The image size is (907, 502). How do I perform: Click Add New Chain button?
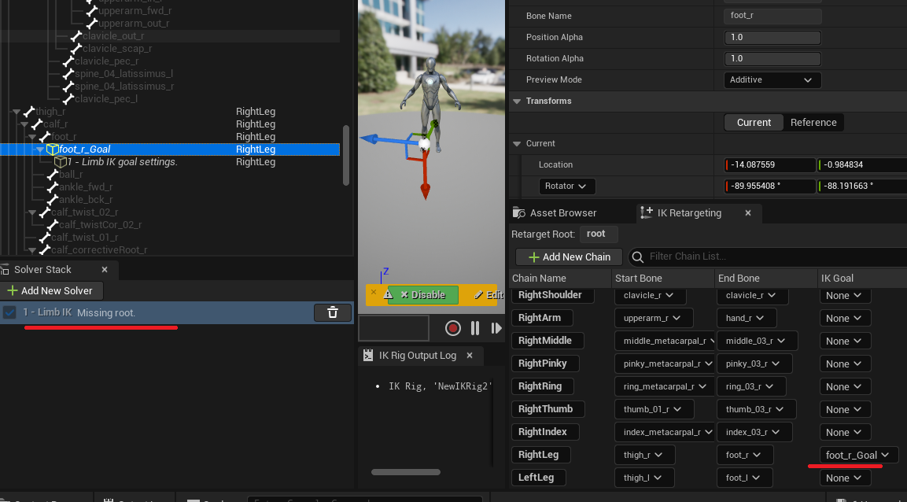point(570,257)
